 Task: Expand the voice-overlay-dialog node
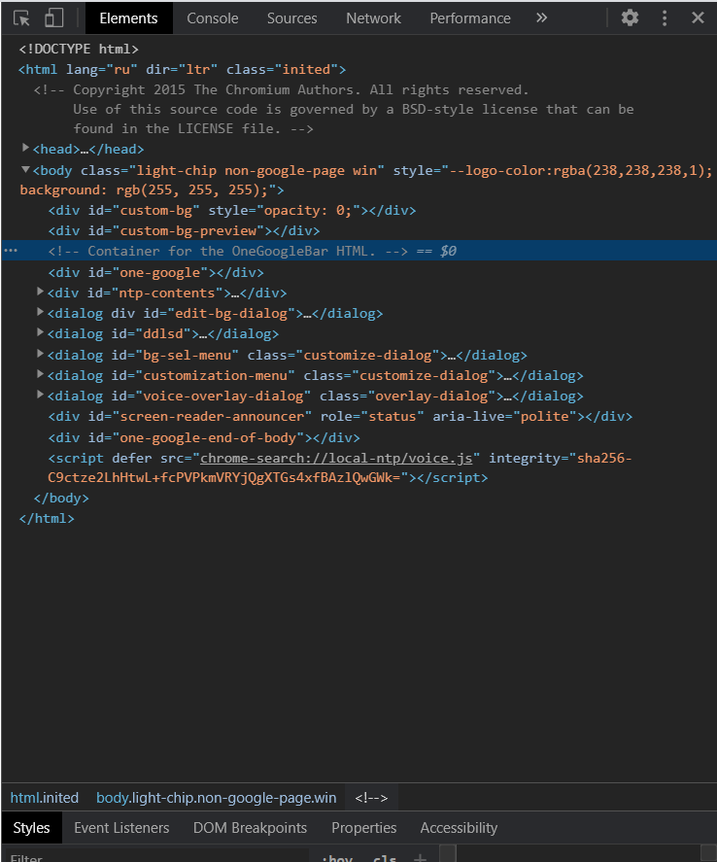pos(41,396)
